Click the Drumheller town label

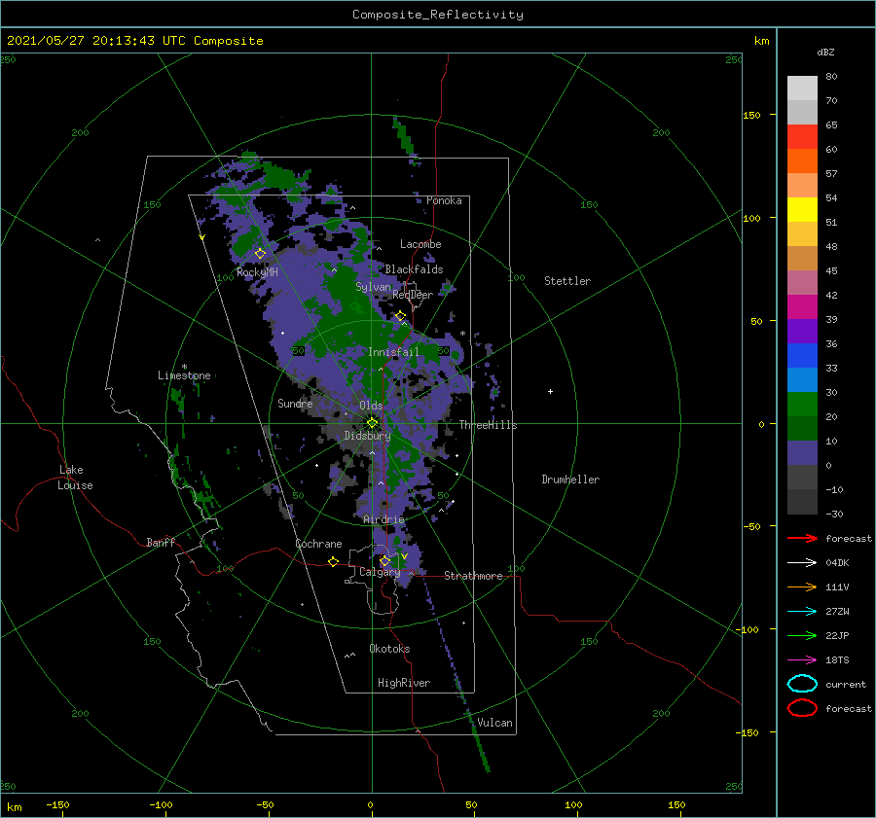click(x=570, y=480)
